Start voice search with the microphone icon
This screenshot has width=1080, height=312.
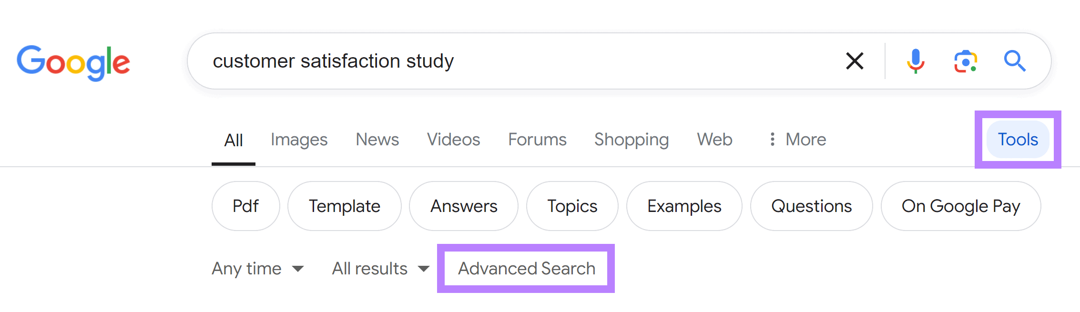coord(915,61)
